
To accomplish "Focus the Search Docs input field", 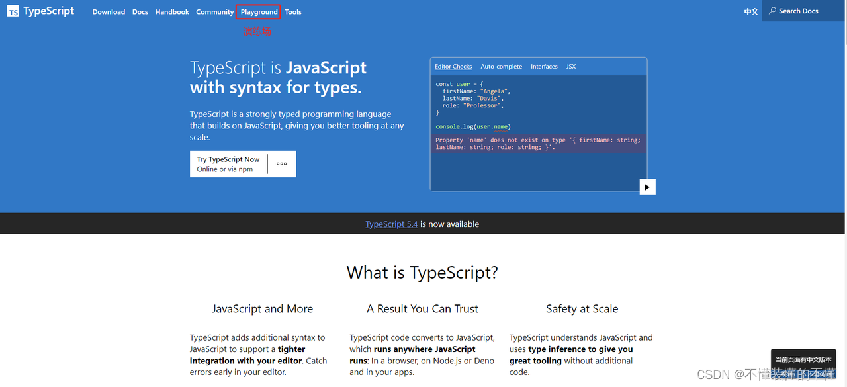I will tap(803, 11).
